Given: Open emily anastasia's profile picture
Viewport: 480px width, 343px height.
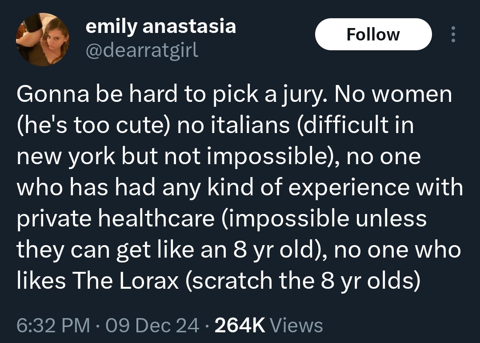Looking at the screenshot, I should pyautogui.click(x=43, y=40).
